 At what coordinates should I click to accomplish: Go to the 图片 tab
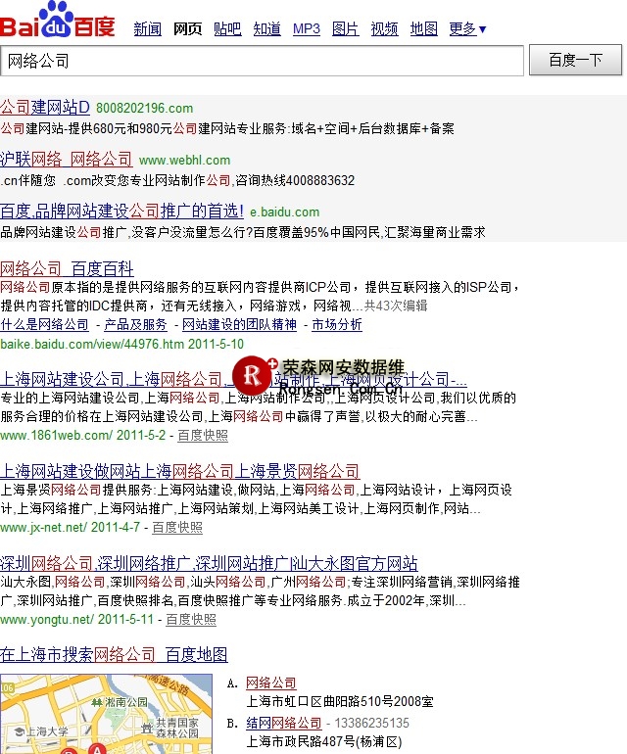pyautogui.click(x=345, y=29)
